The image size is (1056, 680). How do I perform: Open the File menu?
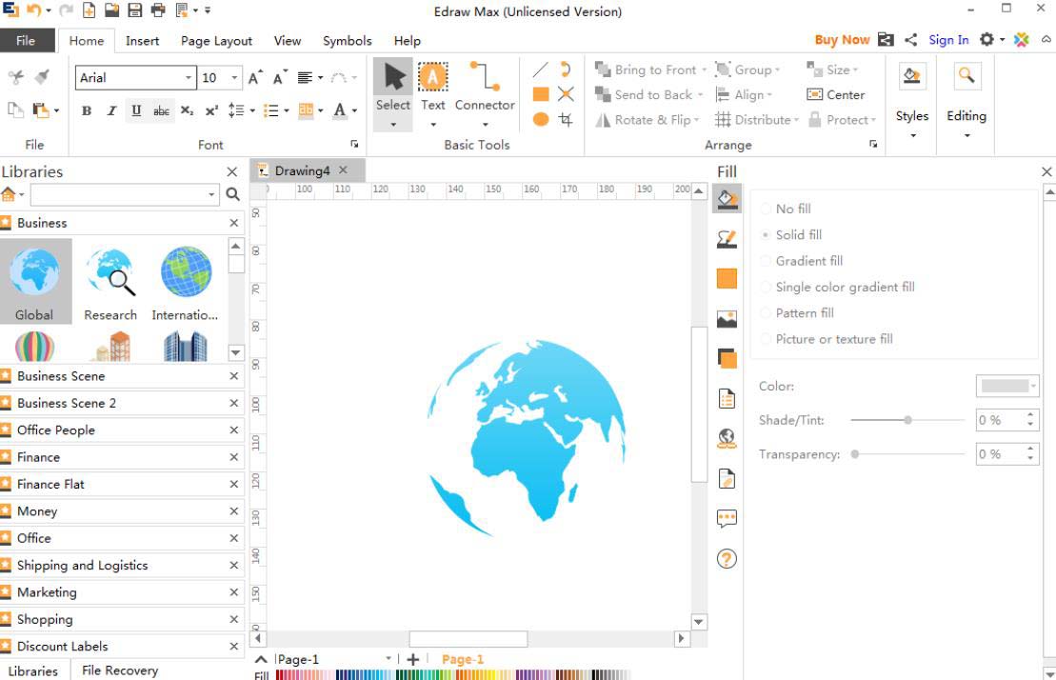(27, 40)
